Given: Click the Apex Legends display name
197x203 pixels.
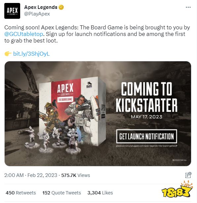Looking at the screenshot, I should (x=41, y=7).
